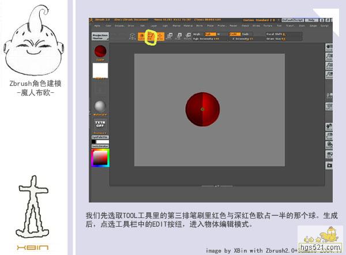Expand the Material label dropdown in left shelf
Screen dimensions: 346x255
100,115
